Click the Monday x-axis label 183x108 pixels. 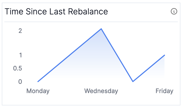[38, 91]
